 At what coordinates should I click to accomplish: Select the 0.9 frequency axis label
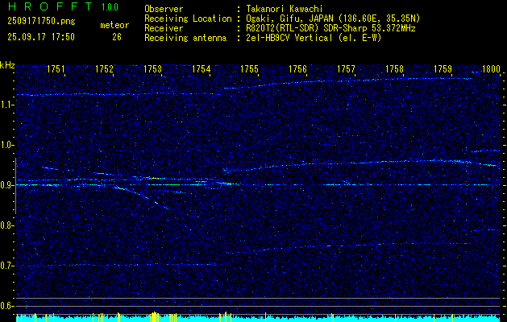coord(7,185)
